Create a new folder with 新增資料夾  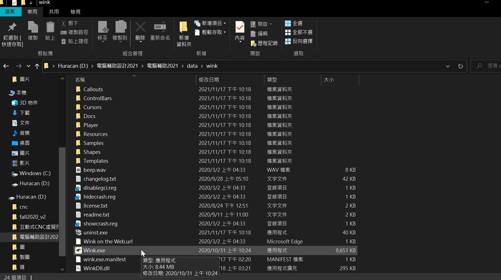(x=184, y=34)
